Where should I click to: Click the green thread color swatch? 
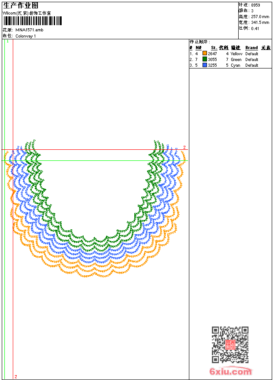click(205, 59)
